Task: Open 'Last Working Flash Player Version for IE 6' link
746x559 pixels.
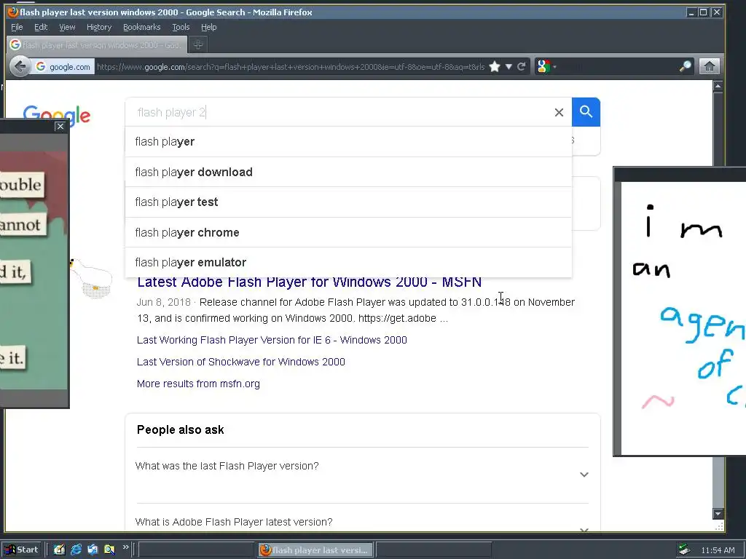Action: point(272,340)
